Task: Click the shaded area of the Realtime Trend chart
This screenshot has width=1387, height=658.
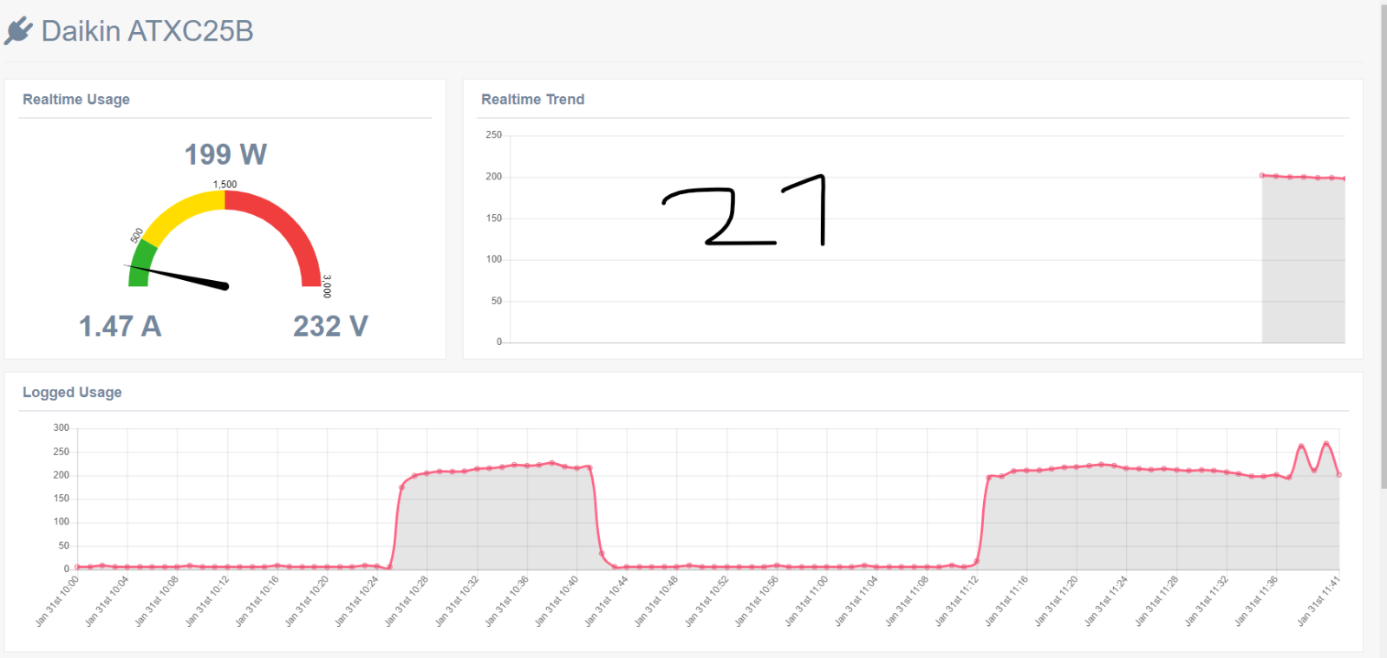Action: (1303, 260)
